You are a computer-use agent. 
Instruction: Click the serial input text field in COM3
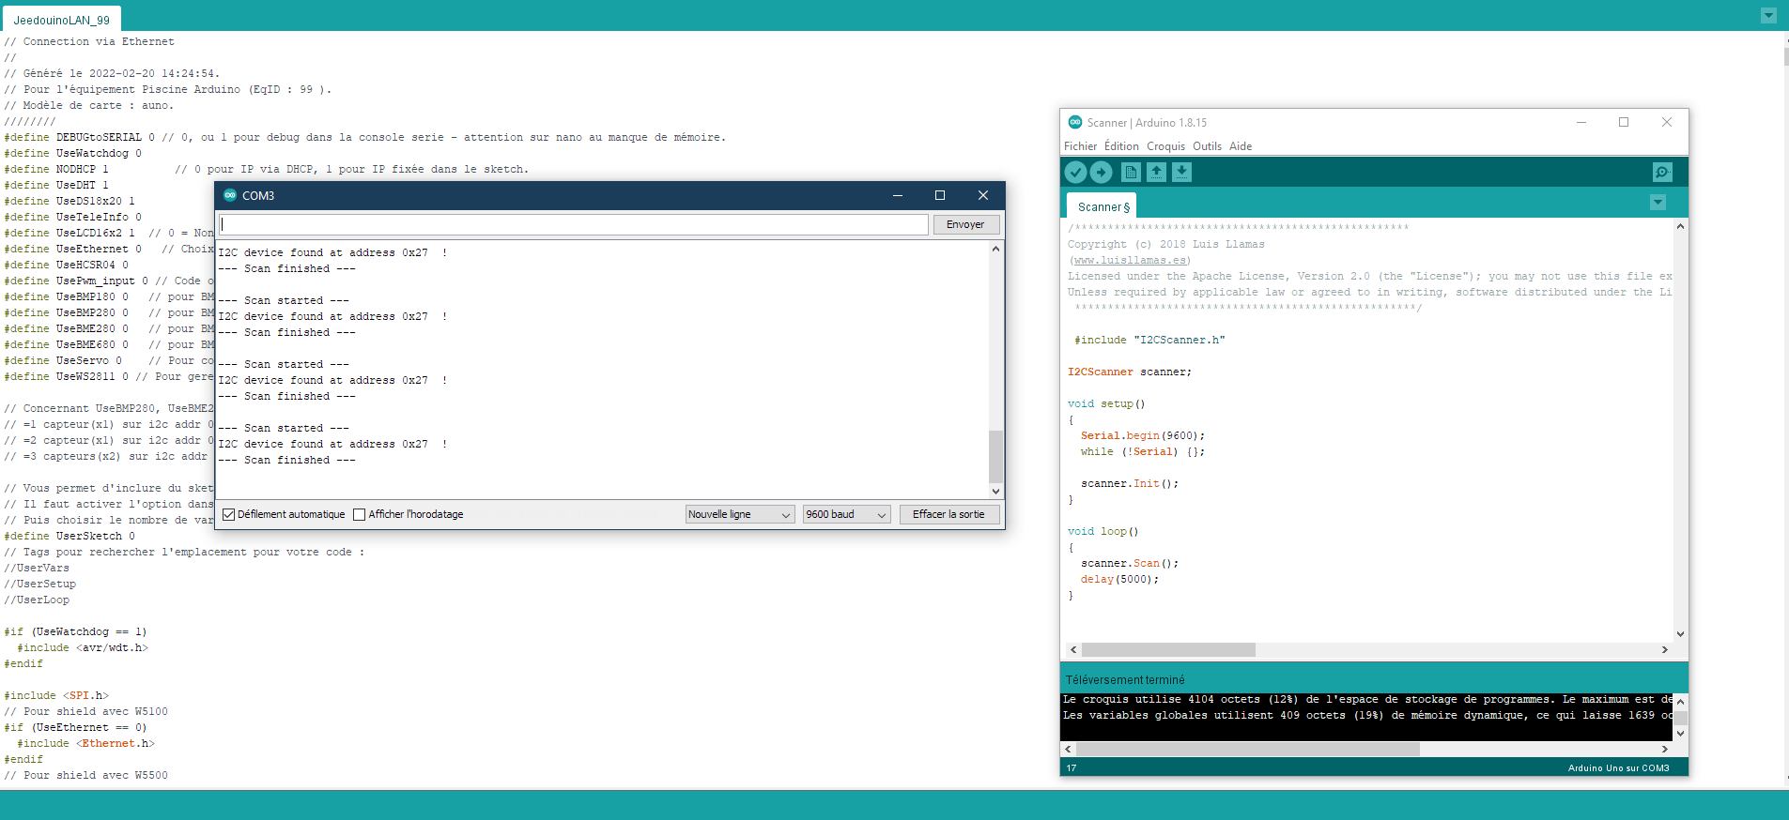coord(574,224)
